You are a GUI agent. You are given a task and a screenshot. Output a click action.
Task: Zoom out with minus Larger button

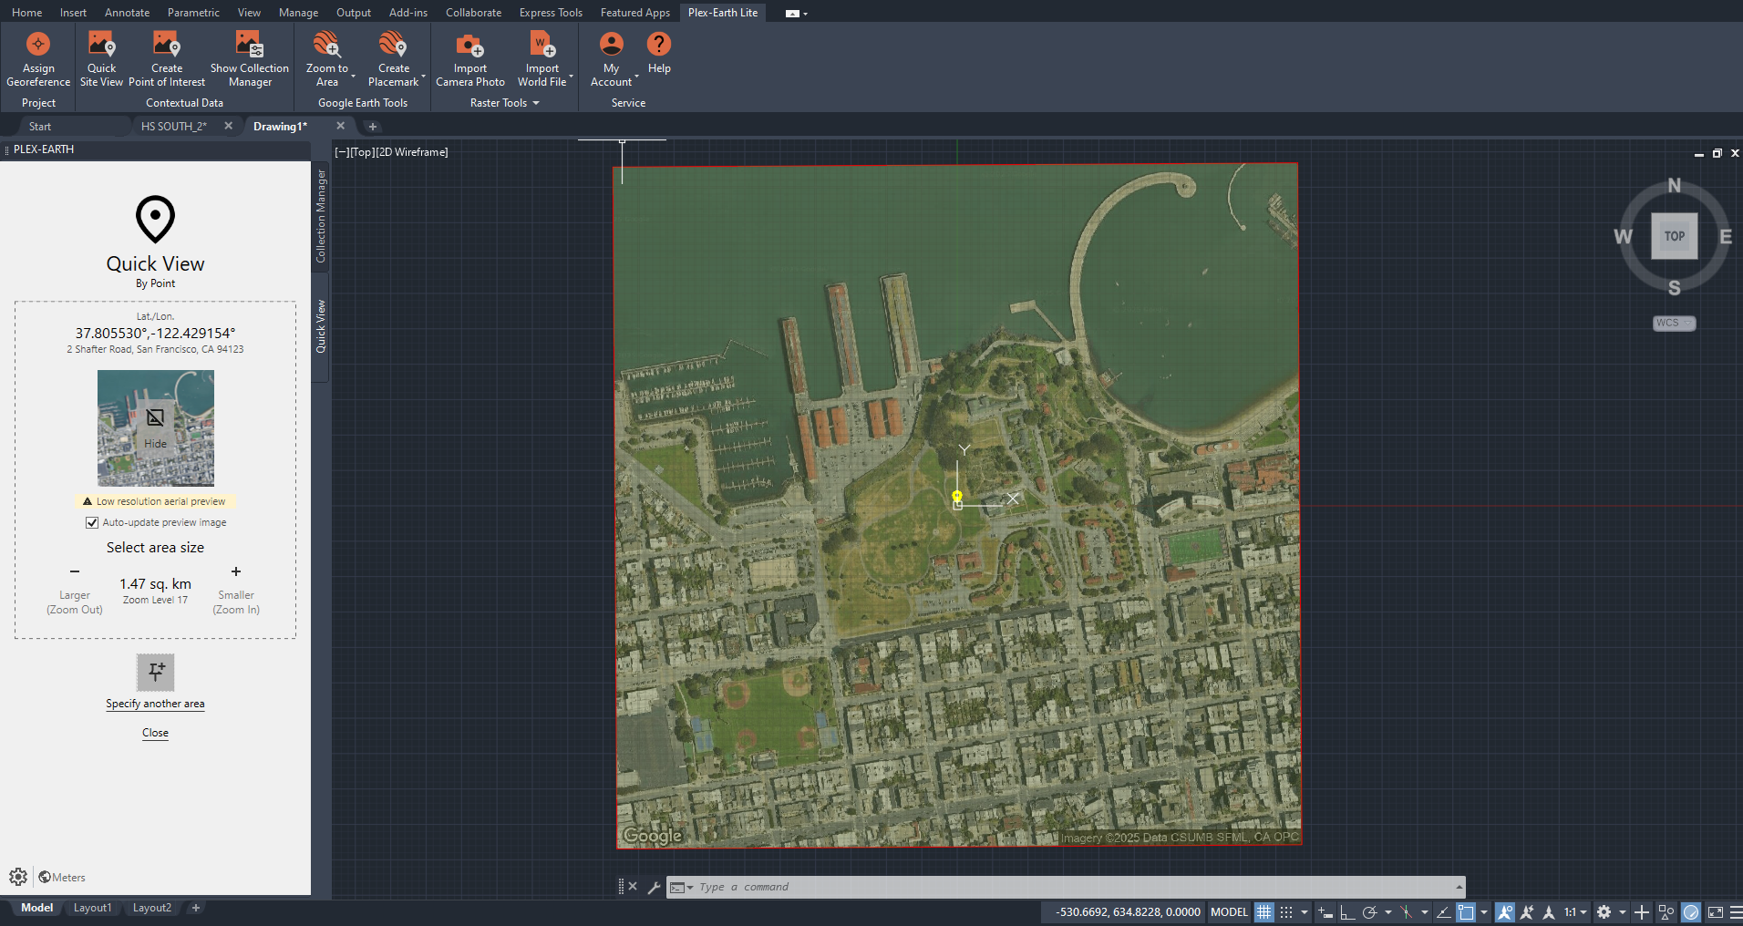coord(75,571)
